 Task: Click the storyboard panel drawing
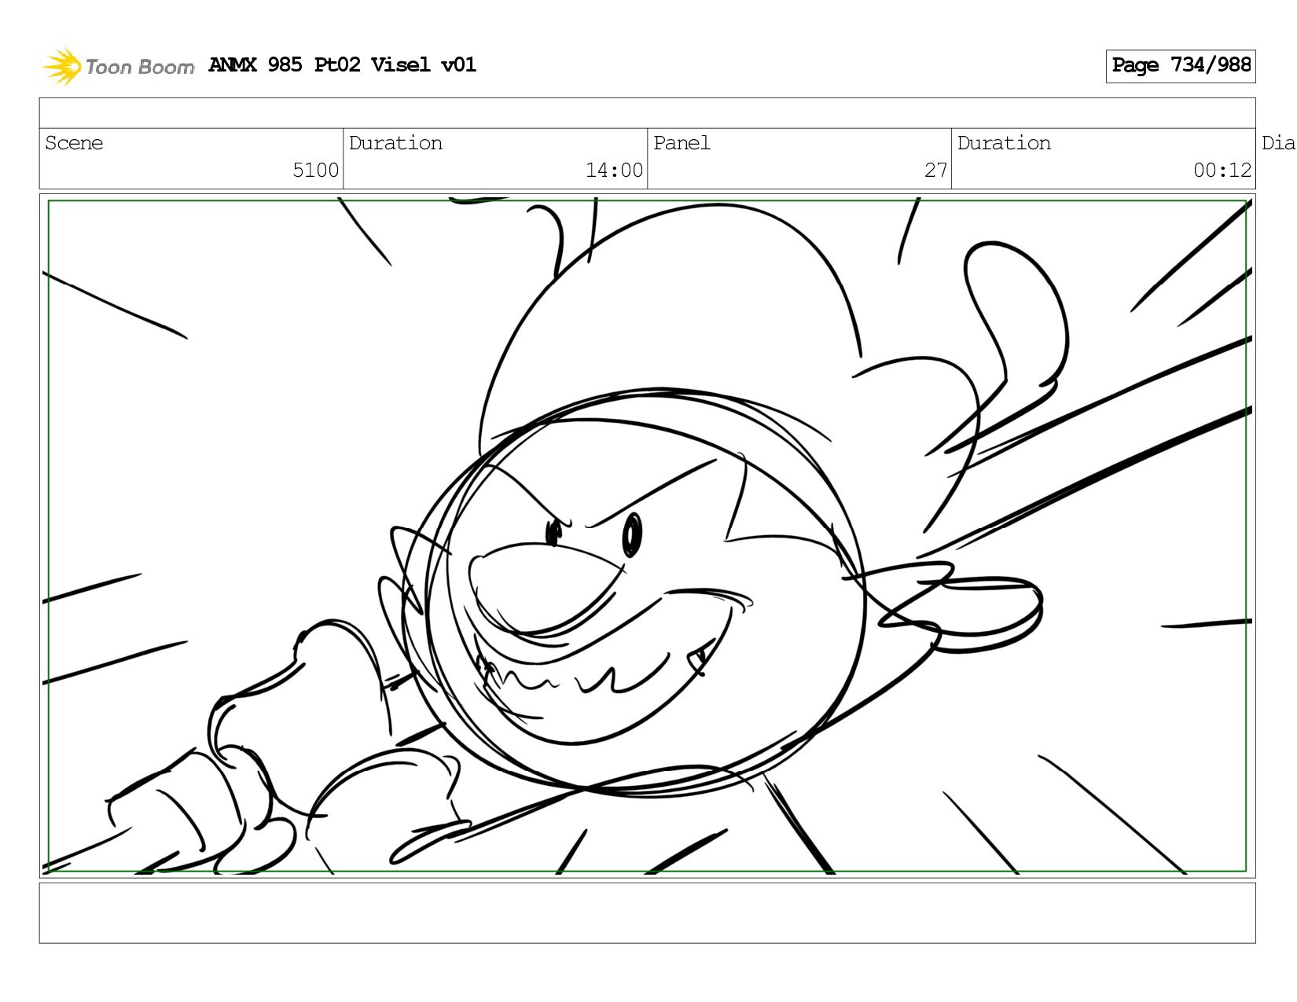648,536
